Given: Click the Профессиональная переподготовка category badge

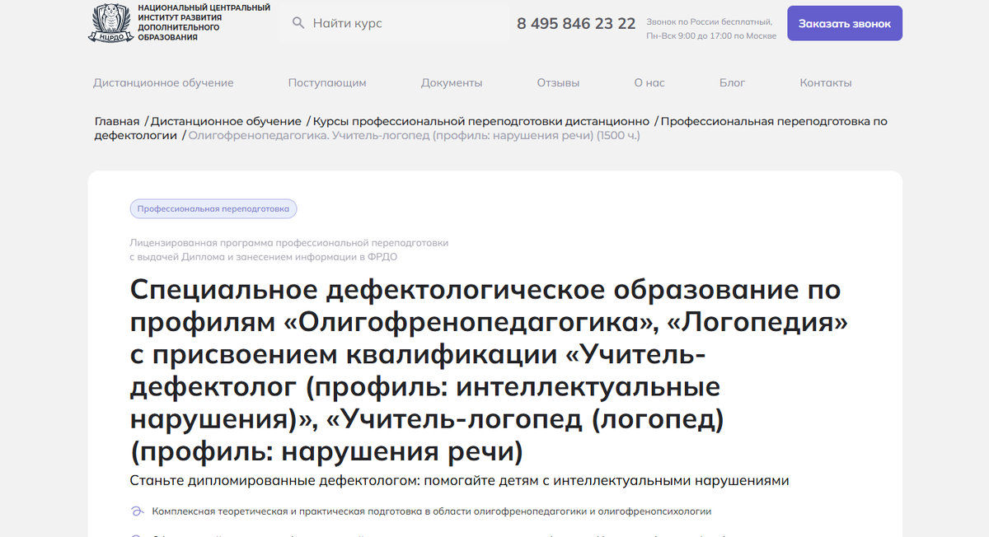Looking at the screenshot, I should coord(213,208).
